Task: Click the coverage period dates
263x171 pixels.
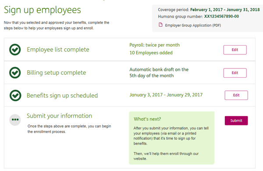Action: pos(225,10)
